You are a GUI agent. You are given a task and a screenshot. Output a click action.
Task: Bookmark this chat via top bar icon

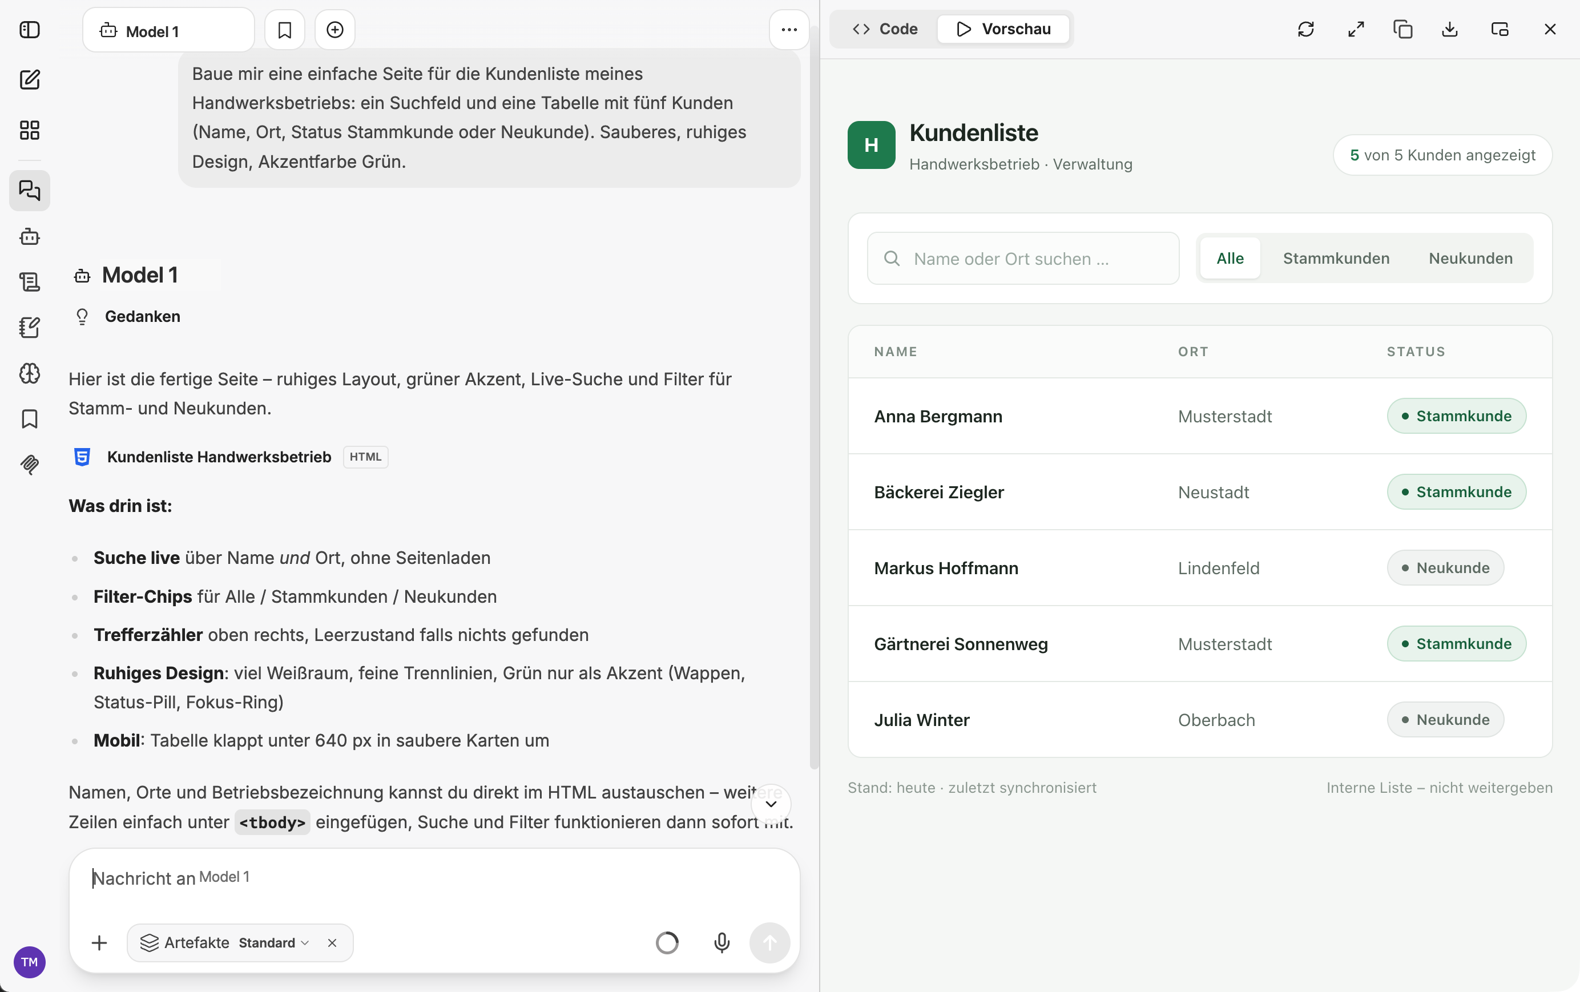[x=285, y=30]
